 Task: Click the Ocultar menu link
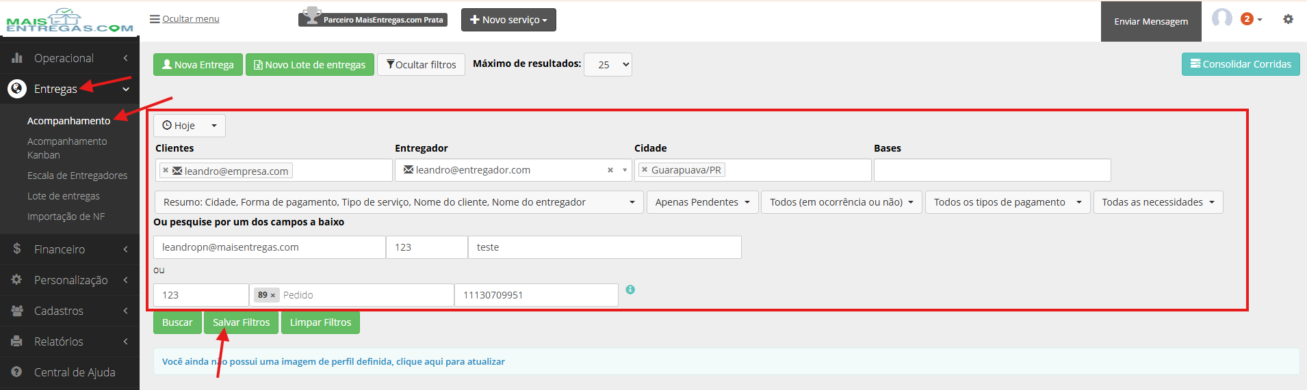185,19
